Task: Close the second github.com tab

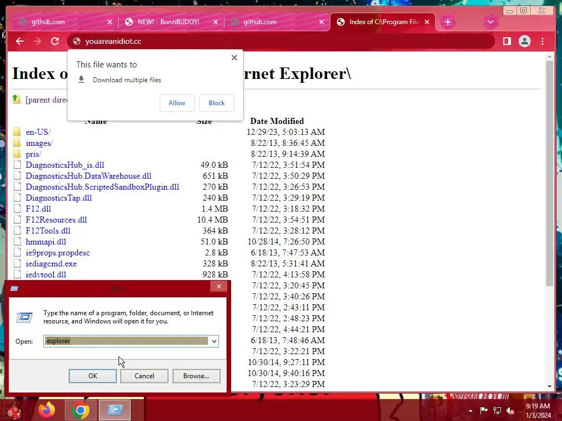Action: pos(322,22)
